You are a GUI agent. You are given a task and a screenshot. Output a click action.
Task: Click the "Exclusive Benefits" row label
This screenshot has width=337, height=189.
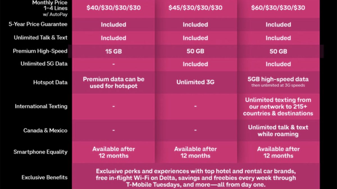pos(44,177)
